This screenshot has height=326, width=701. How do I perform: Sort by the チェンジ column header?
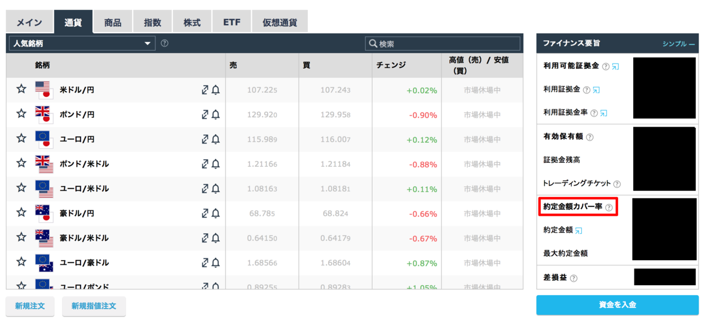click(x=391, y=65)
